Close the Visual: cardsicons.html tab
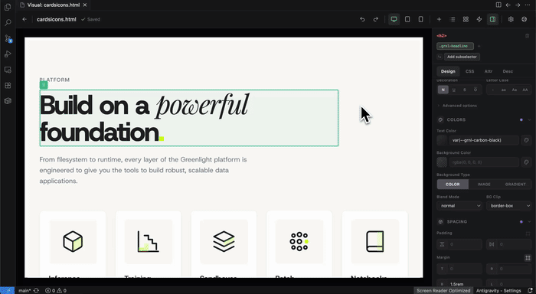The width and height of the screenshot is (536, 294). tap(85, 5)
